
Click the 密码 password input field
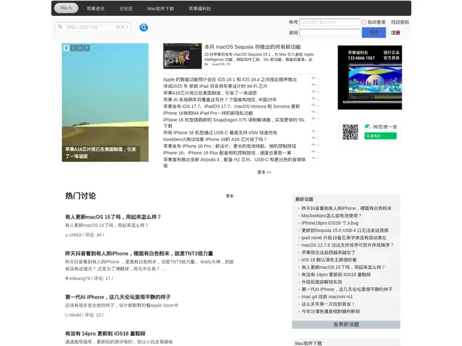(x=330, y=33)
